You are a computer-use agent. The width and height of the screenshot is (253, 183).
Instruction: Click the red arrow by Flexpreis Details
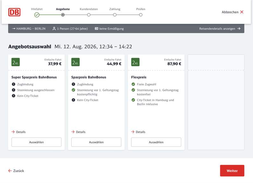click(133, 132)
